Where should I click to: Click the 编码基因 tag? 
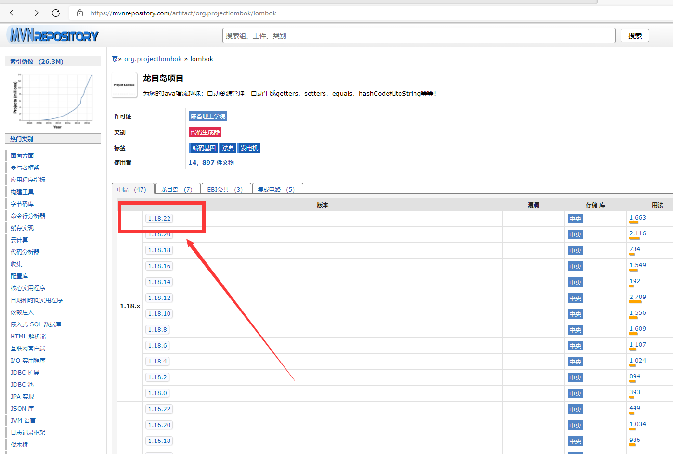point(204,148)
